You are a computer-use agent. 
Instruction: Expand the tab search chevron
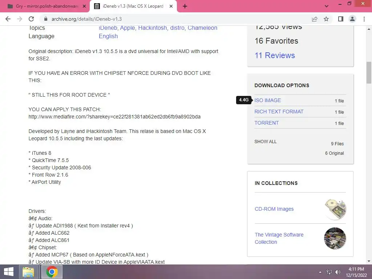point(327,7)
